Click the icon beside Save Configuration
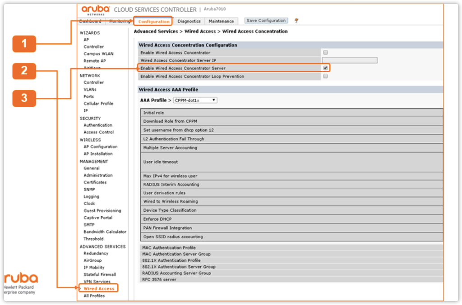Viewport: 462px width, 305px height. click(x=296, y=21)
